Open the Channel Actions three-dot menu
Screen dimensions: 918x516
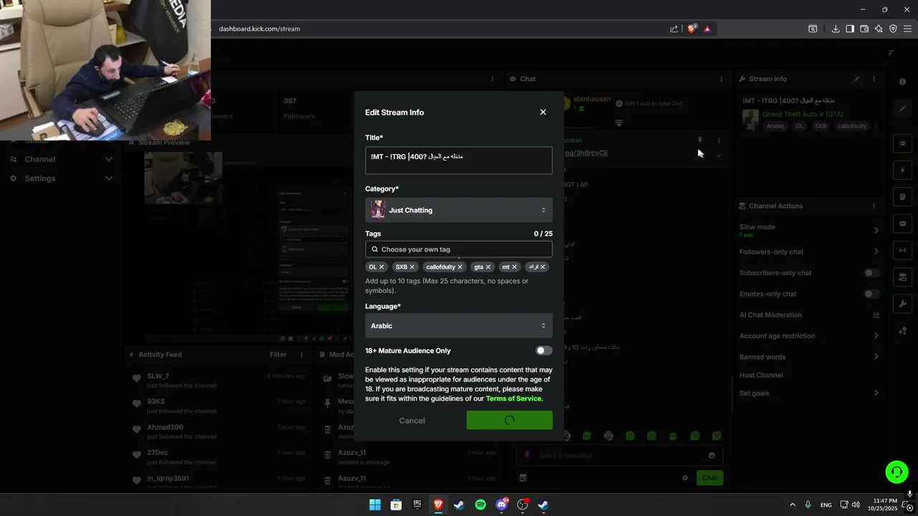click(x=874, y=206)
